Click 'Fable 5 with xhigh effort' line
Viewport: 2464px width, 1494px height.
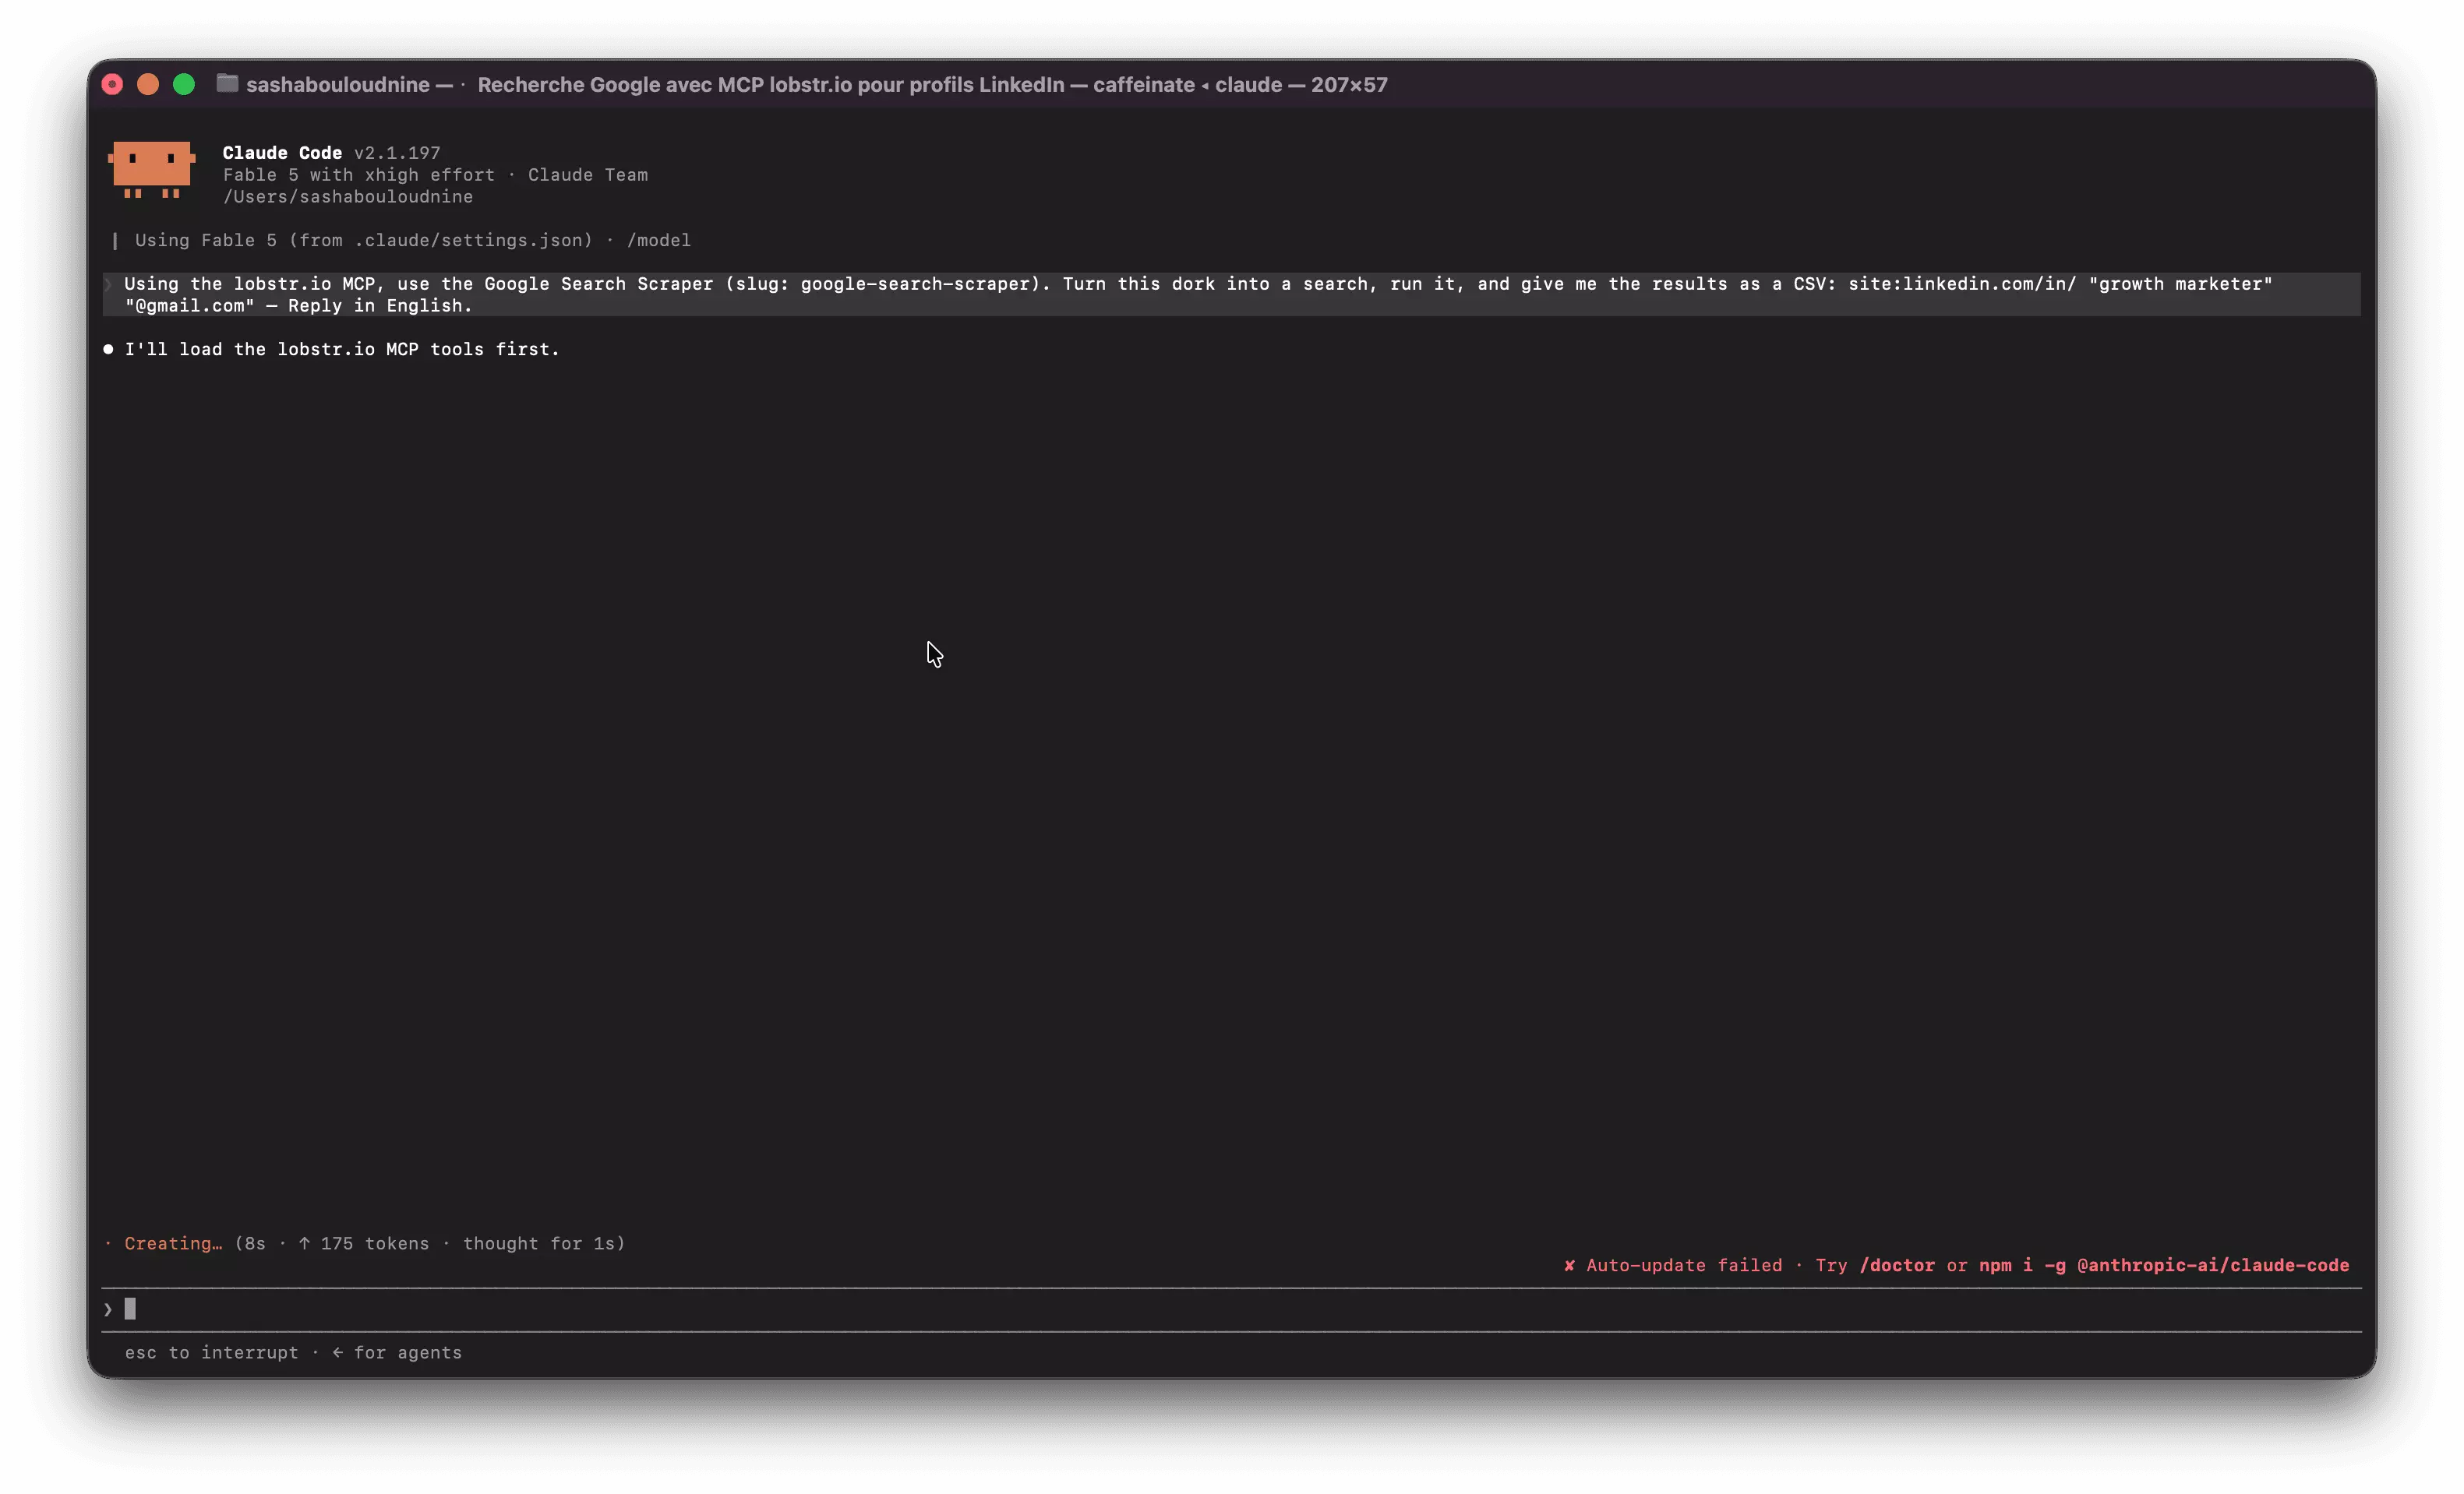[359, 174]
